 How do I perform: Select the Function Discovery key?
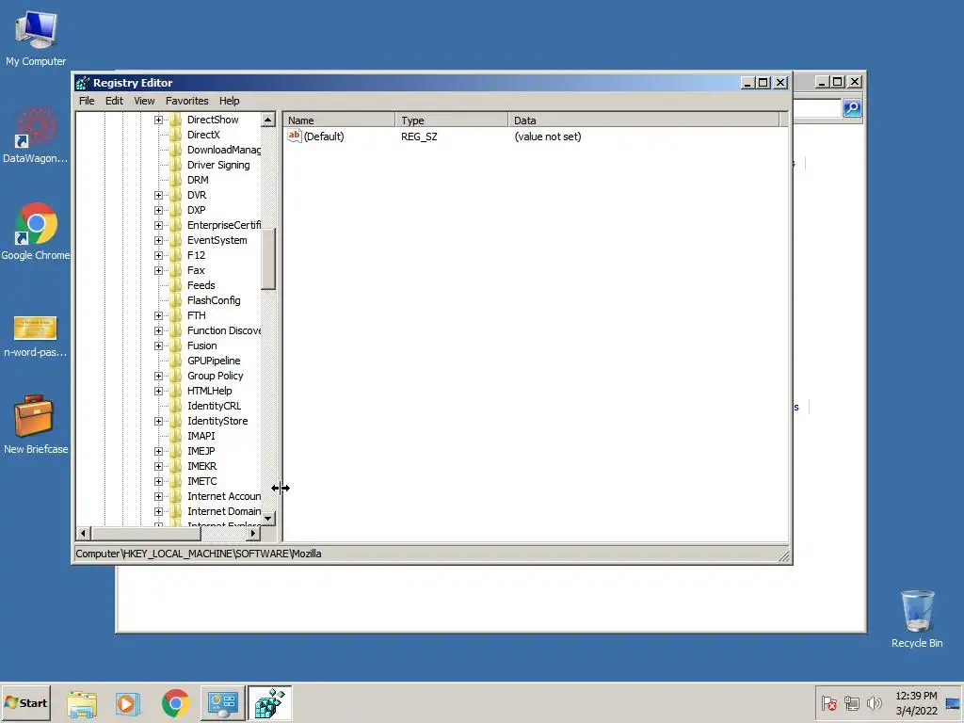[224, 330]
